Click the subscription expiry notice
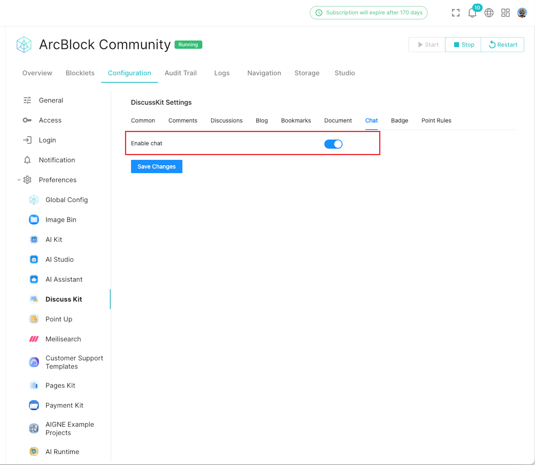535x465 pixels. coord(369,13)
